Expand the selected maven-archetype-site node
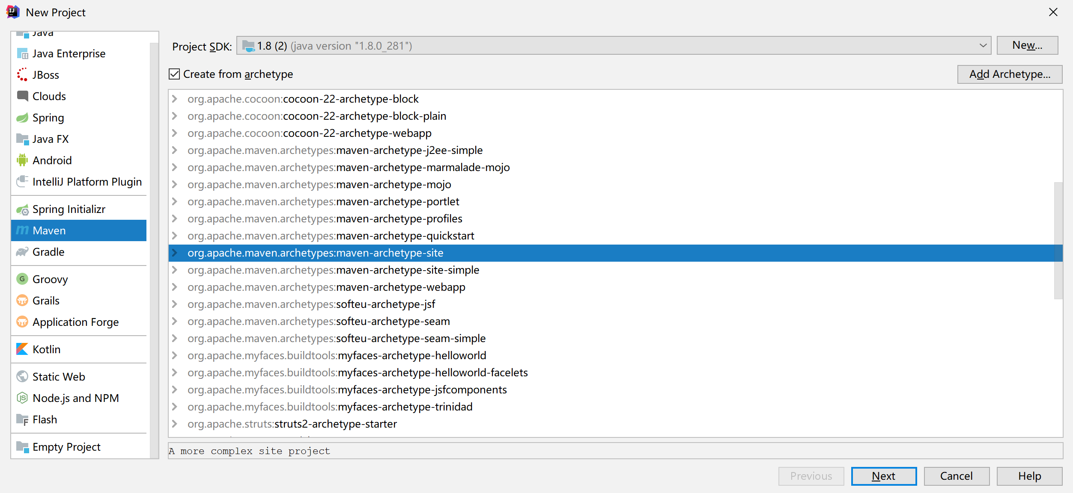 tap(175, 253)
